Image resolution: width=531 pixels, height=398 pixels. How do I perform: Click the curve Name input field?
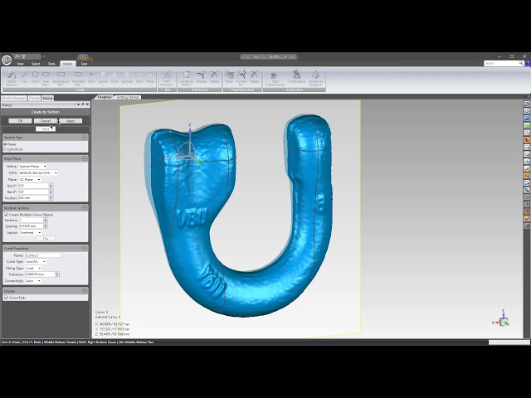43,255
